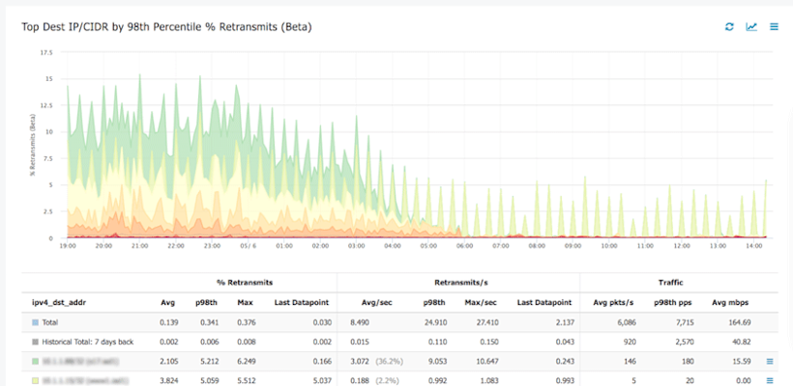This screenshot has height=386, width=793.
Task: Click the blue Total color swatch
Action: pos(35,322)
